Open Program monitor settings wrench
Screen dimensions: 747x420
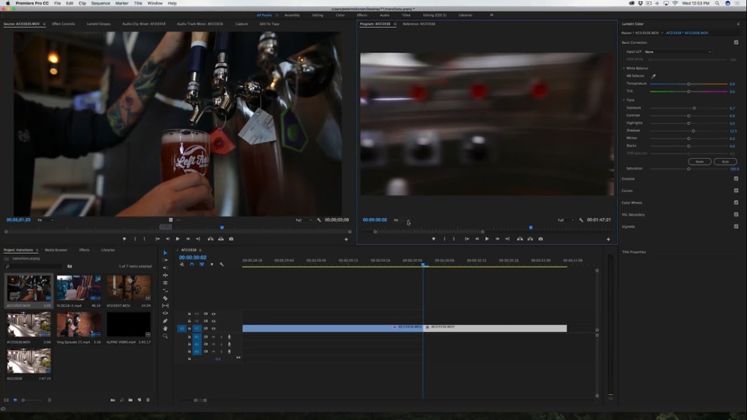click(x=581, y=220)
